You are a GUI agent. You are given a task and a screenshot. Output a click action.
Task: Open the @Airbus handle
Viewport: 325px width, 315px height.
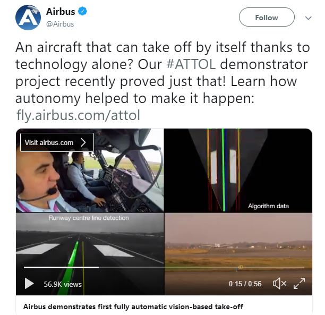[60, 24]
